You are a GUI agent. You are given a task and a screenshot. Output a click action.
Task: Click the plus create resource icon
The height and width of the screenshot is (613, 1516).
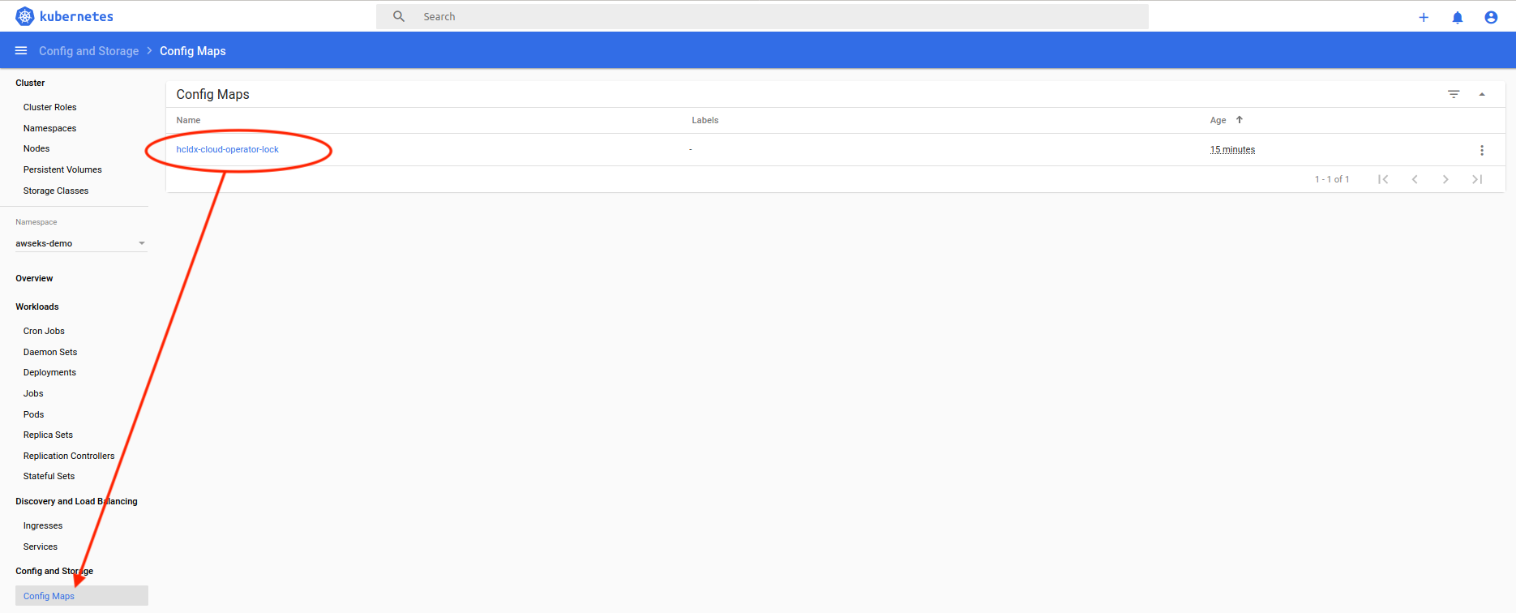coord(1423,17)
